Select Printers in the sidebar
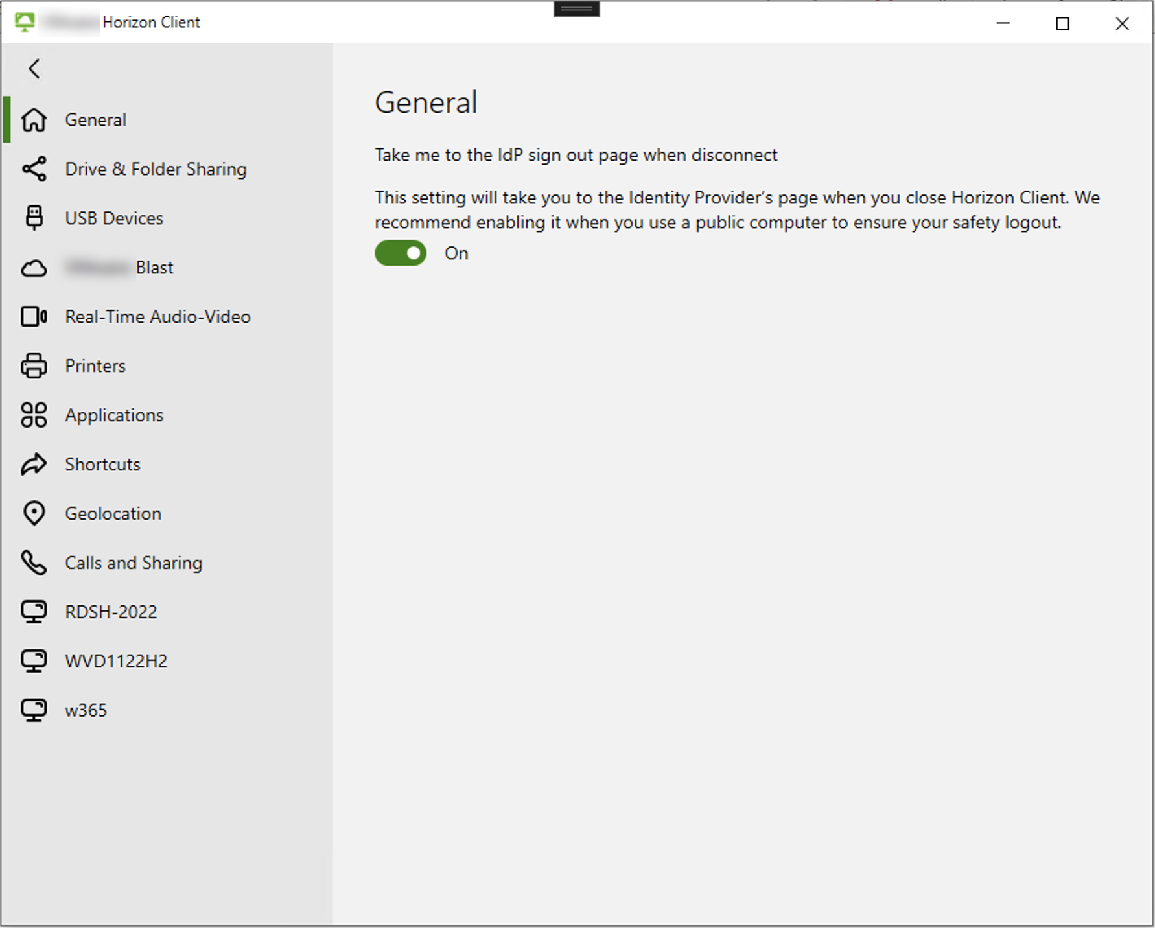This screenshot has height=928, width=1155. pyautogui.click(x=168, y=366)
